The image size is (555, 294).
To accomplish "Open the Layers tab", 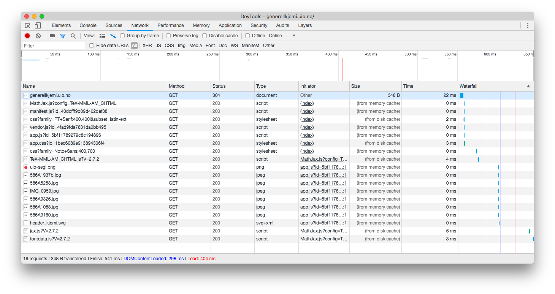I will click(x=305, y=25).
